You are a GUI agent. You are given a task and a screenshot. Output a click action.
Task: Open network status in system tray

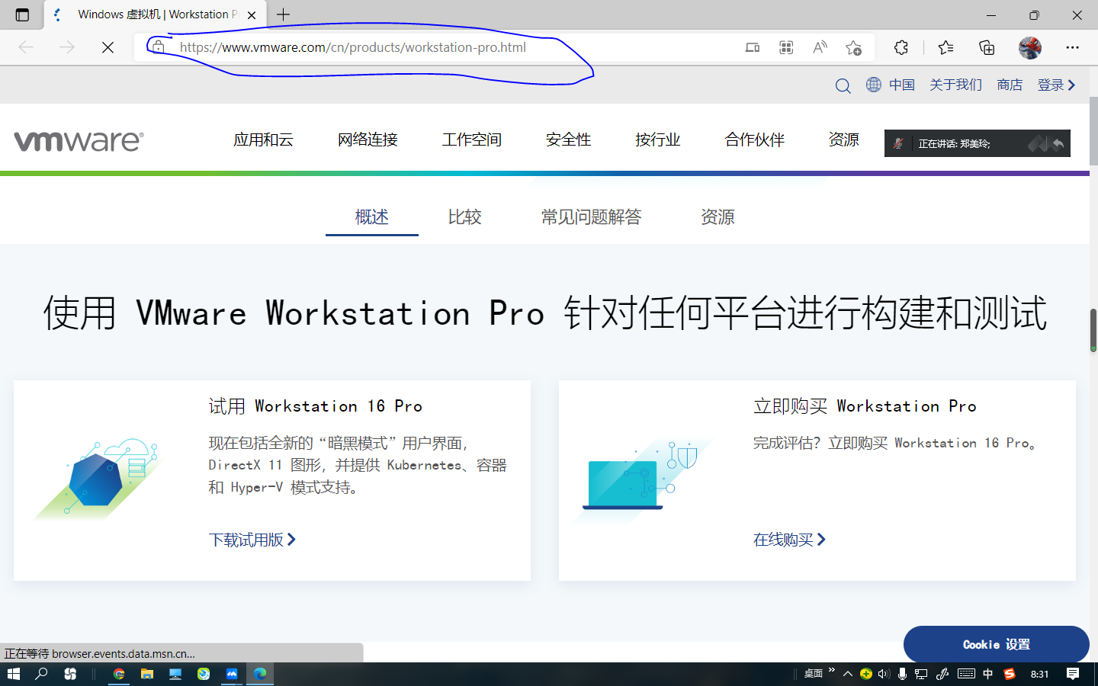[x=921, y=674]
